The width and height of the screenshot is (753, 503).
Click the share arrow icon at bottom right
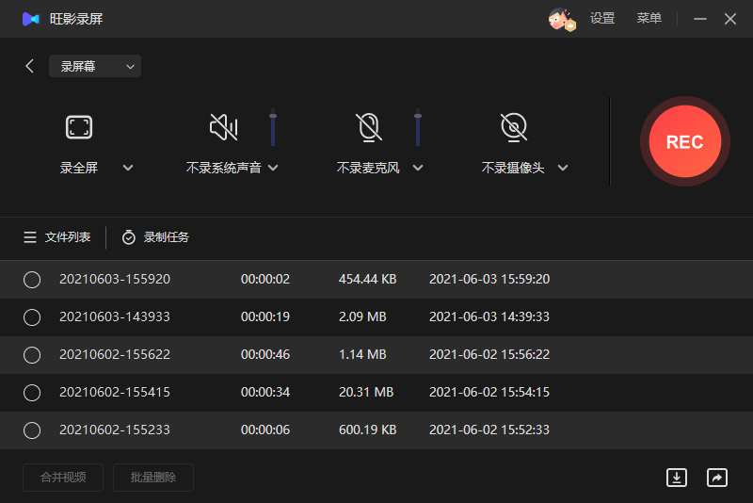point(717,478)
